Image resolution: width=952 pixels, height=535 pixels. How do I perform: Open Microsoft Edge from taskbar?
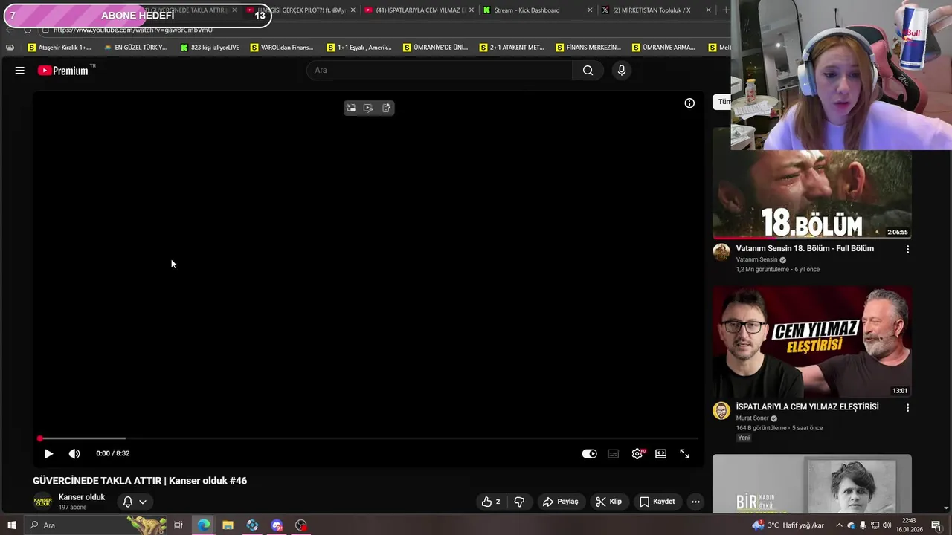click(x=203, y=525)
